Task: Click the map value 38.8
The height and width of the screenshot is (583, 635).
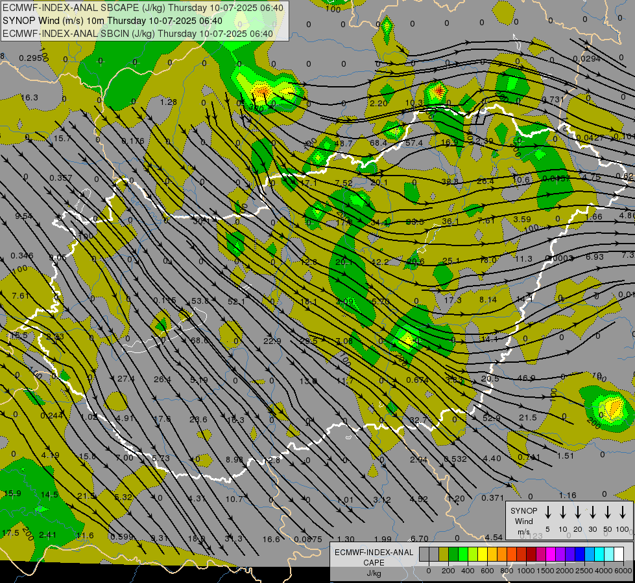Action: point(449,181)
